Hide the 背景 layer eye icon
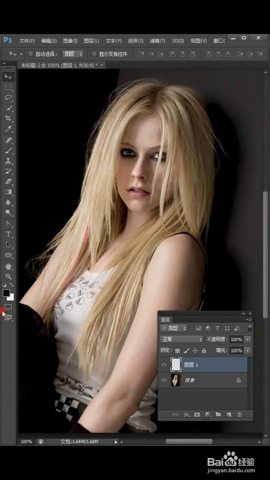This screenshot has width=270, height=480. click(x=163, y=380)
